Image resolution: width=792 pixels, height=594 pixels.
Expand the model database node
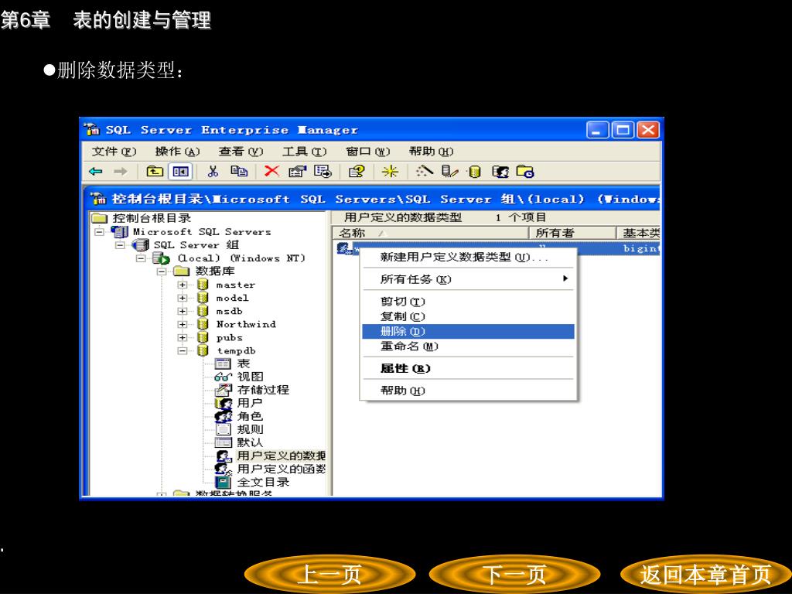tap(183, 298)
